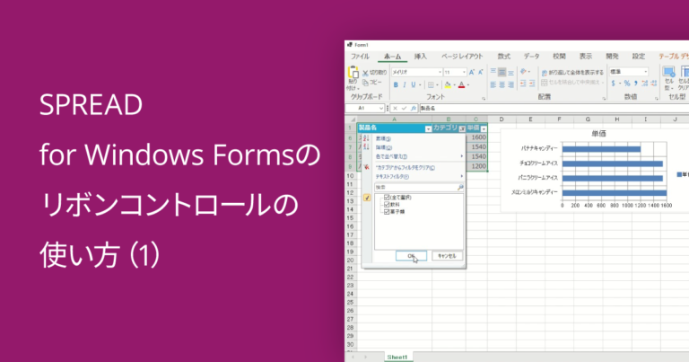Uncheck the 菓子類 filter checkbox
This screenshot has height=362, width=689.
tap(387, 212)
